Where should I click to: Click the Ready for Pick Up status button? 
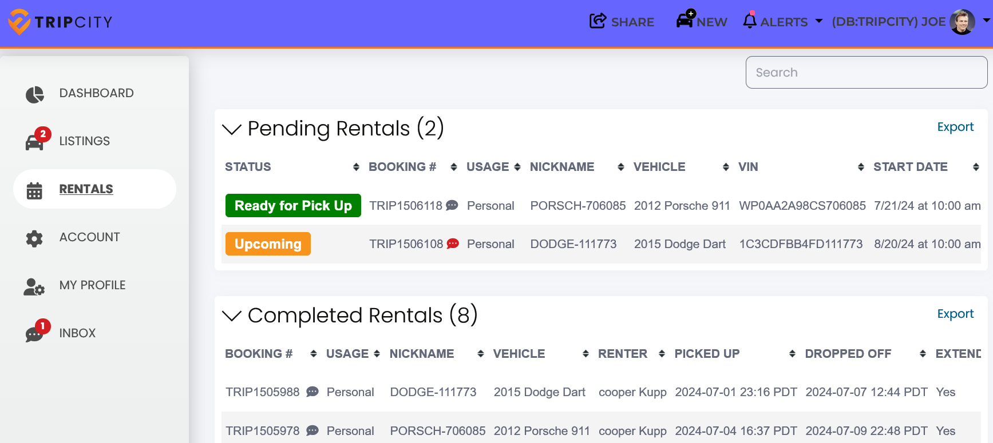[293, 206]
